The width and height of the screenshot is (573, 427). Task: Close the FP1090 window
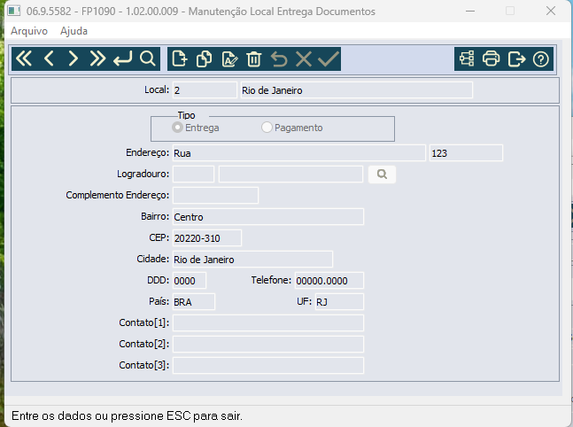click(551, 11)
